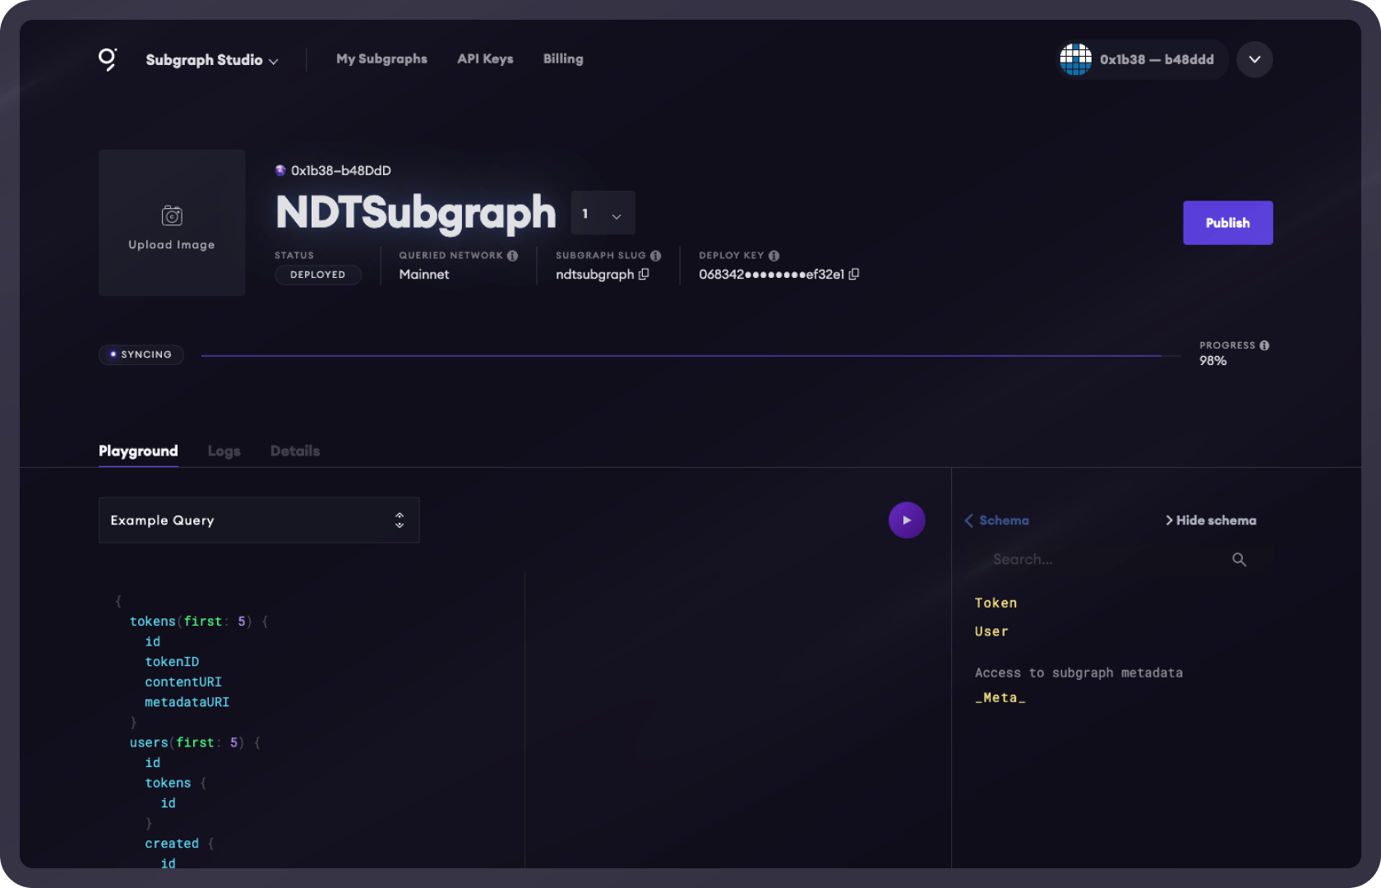The height and width of the screenshot is (888, 1381).
Task: Click the wallet avatar identicon
Action: (x=1075, y=59)
